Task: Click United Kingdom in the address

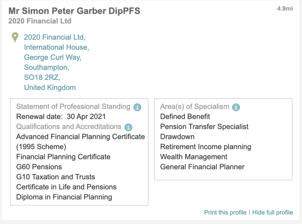Action: [x=50, y=88]
